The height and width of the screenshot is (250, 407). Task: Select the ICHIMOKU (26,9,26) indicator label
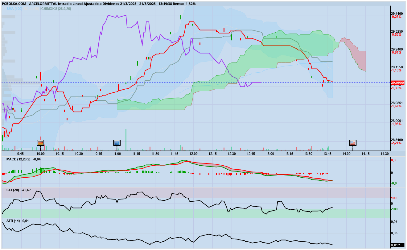pyautogui.click(x=55, y=9)
